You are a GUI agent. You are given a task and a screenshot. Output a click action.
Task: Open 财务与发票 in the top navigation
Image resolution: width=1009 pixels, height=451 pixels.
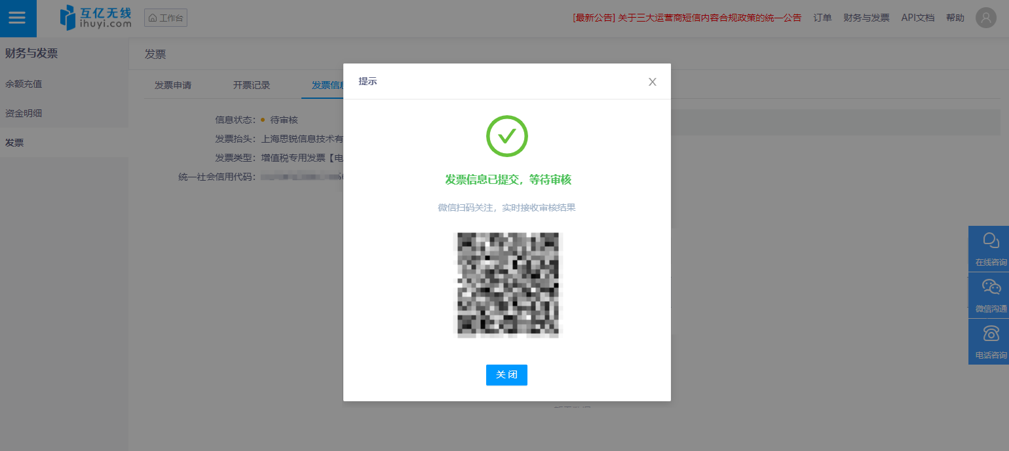click(x=866, y=18)
